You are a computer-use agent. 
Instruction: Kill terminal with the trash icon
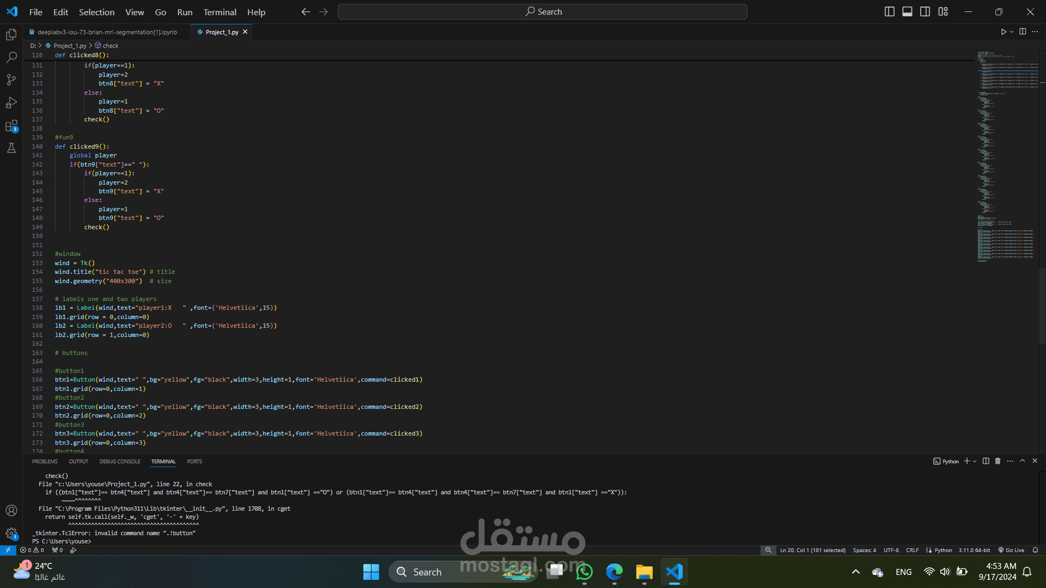(998, 461)
